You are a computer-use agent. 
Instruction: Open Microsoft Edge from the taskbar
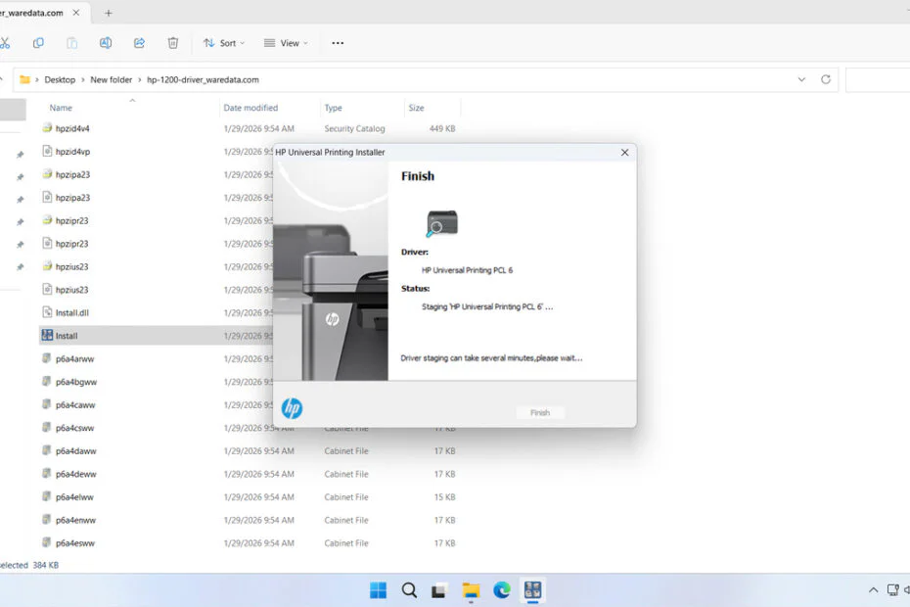pos(502,590)
